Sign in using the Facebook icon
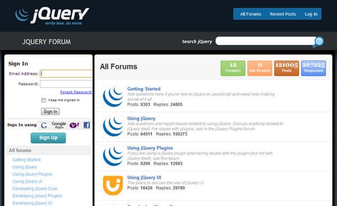Viewport: 337px width, 206px height. 86,125
